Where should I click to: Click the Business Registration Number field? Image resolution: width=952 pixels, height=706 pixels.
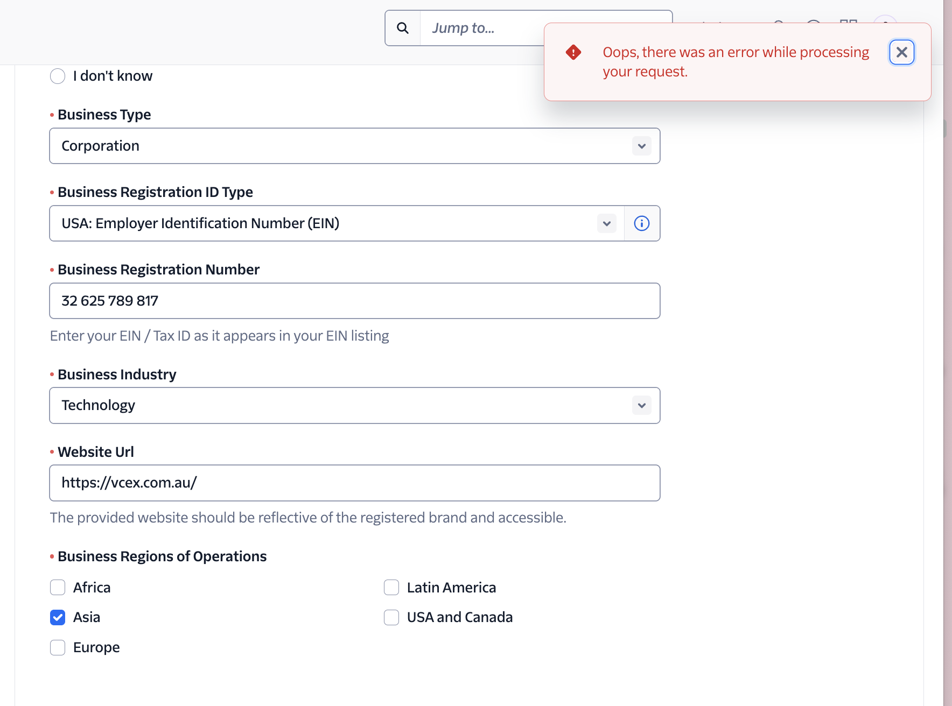pos(354,301)
